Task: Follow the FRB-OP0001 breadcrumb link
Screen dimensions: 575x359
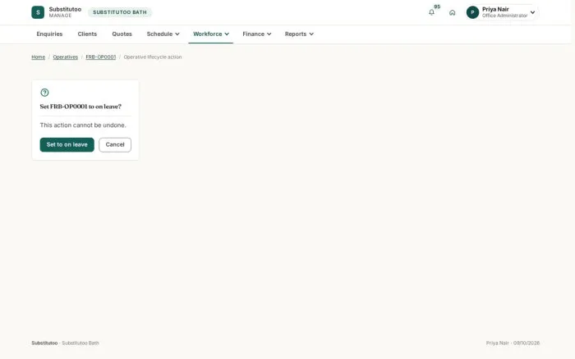Action: (x=100, y=57)
